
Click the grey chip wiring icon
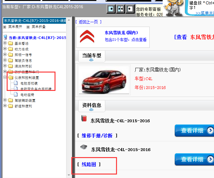(84, 147)
